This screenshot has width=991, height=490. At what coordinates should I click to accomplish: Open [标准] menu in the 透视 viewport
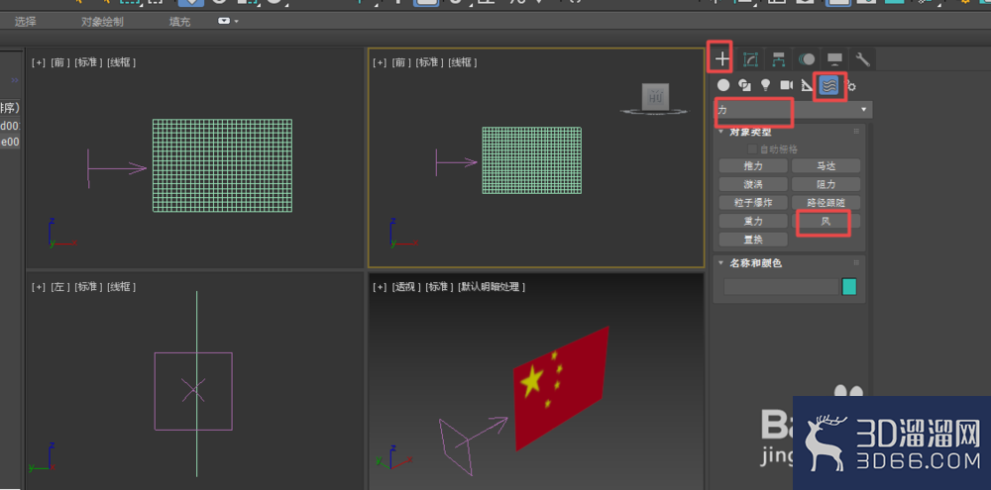tap(439, 287)
